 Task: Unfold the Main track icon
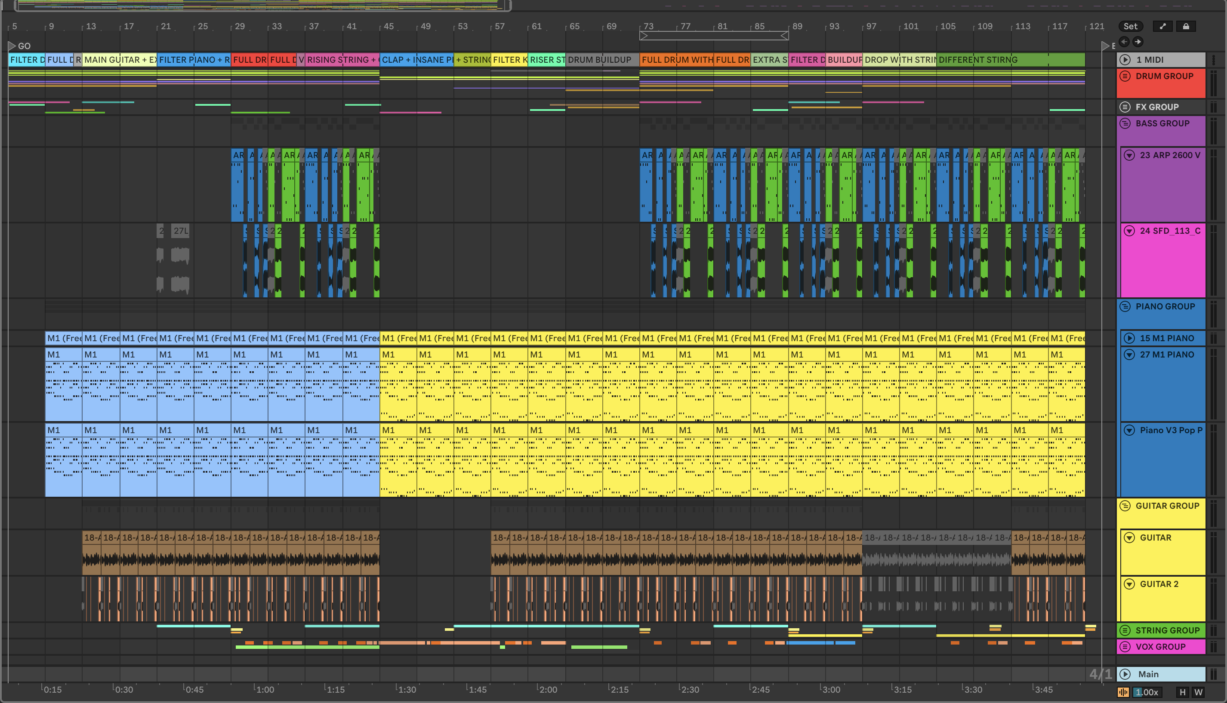[x=1125, y=675]
